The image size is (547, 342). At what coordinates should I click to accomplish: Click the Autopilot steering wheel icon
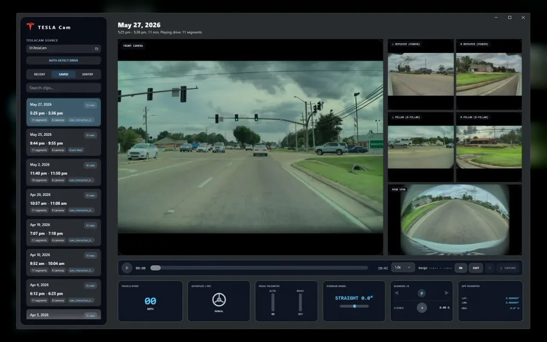pyautogui.click(x=219, y=300)
